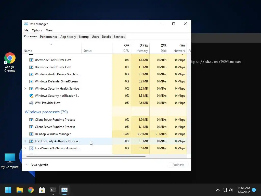
Task: Select the Processes tab
Action: click(x=31, y=36)
